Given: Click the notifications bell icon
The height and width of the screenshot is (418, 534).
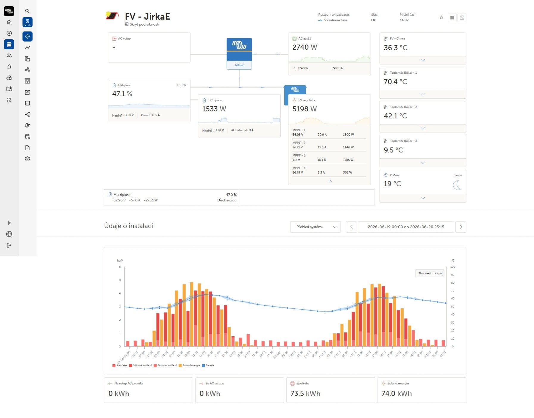Looking at the screenshot, I should (x=9, y=67).
